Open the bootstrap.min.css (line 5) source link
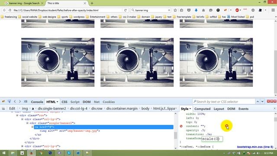Viewport: 277px width, 156px height. [x=255, y=147]
